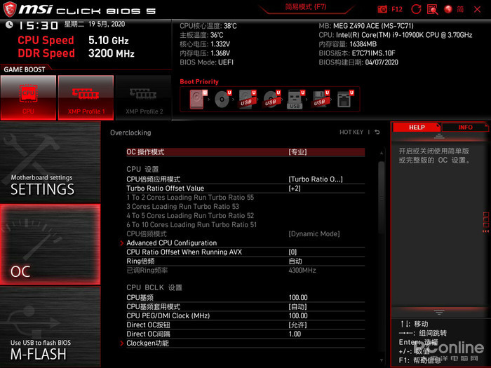
Task: Switch to 简易模式 (F7) easy mode
Action: click(306, 7)
